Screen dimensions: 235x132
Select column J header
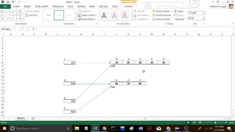pyautogui.click(x=116, y=34)
